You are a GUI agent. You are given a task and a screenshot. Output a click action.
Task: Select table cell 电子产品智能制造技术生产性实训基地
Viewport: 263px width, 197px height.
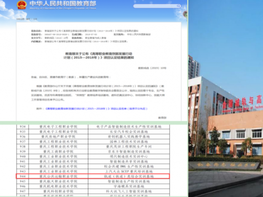pos(129,127)
